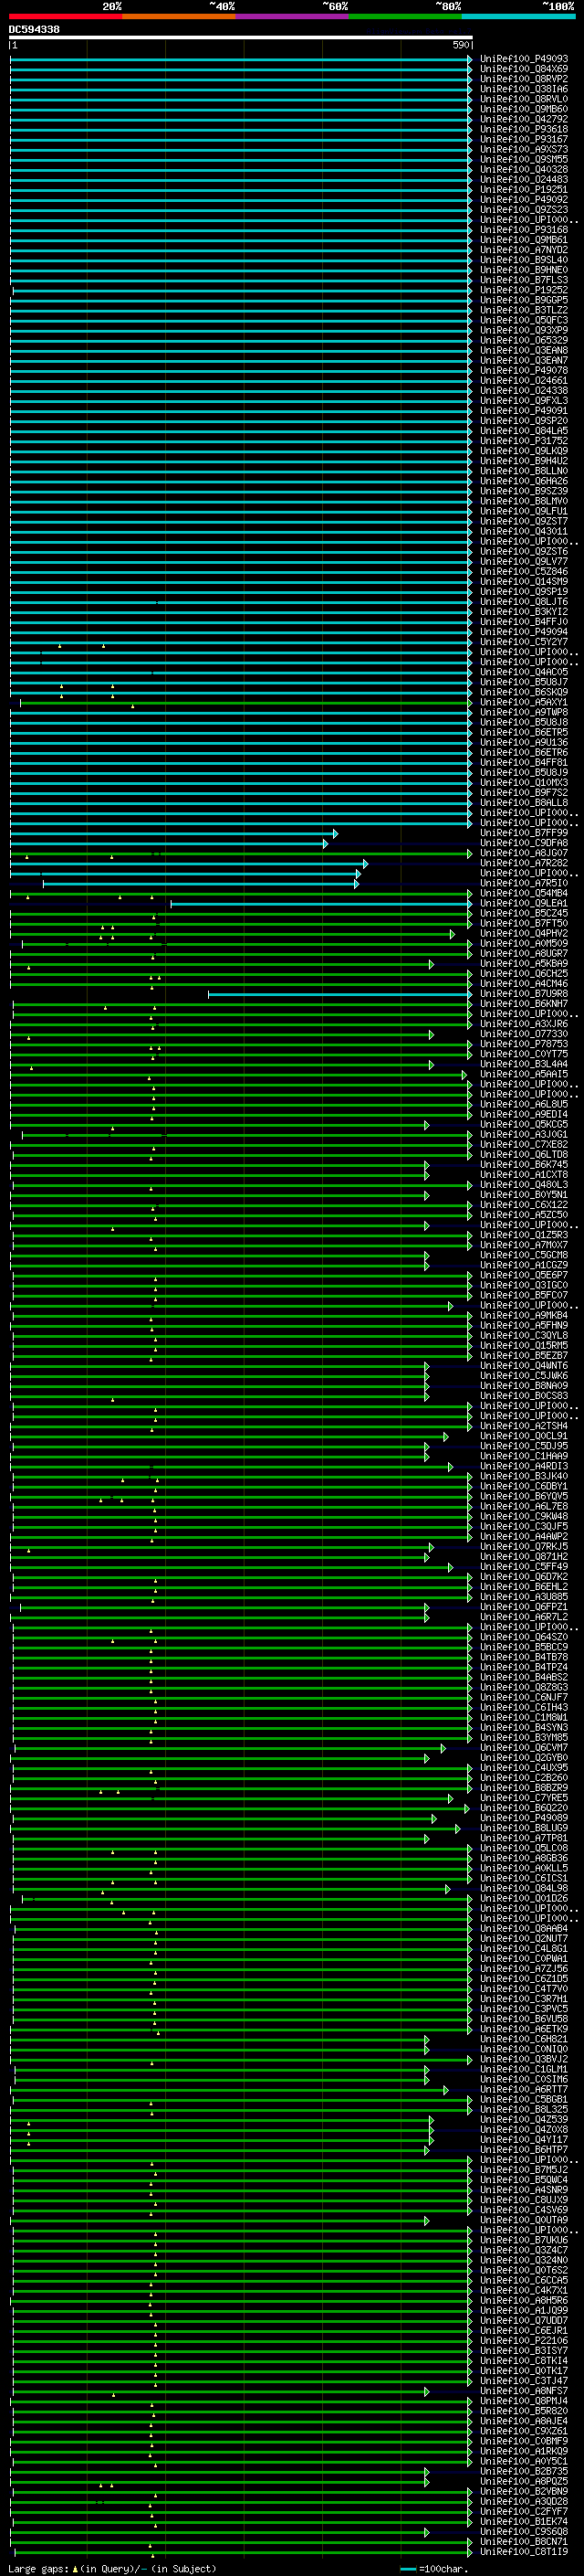This screenshot has height=2576, width=584.
Task: Select hit label UniRef100_Q4PHV2
Action: pos(524,933)
